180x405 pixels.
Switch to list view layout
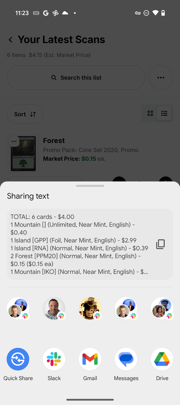(x=164, y=113)
